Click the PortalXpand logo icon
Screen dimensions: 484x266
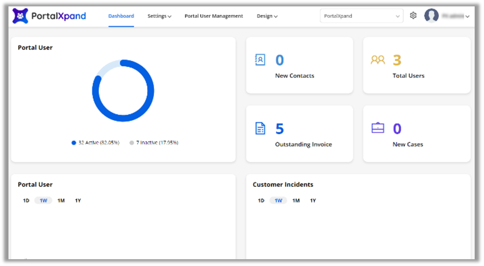20,16
